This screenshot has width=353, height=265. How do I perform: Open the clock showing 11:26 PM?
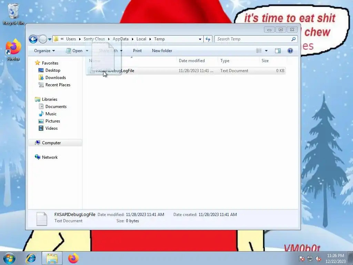335,258
